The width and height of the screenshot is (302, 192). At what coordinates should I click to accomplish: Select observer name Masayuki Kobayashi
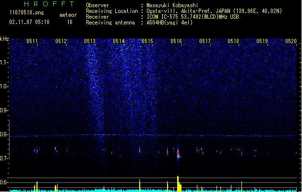tap(172, 5)
